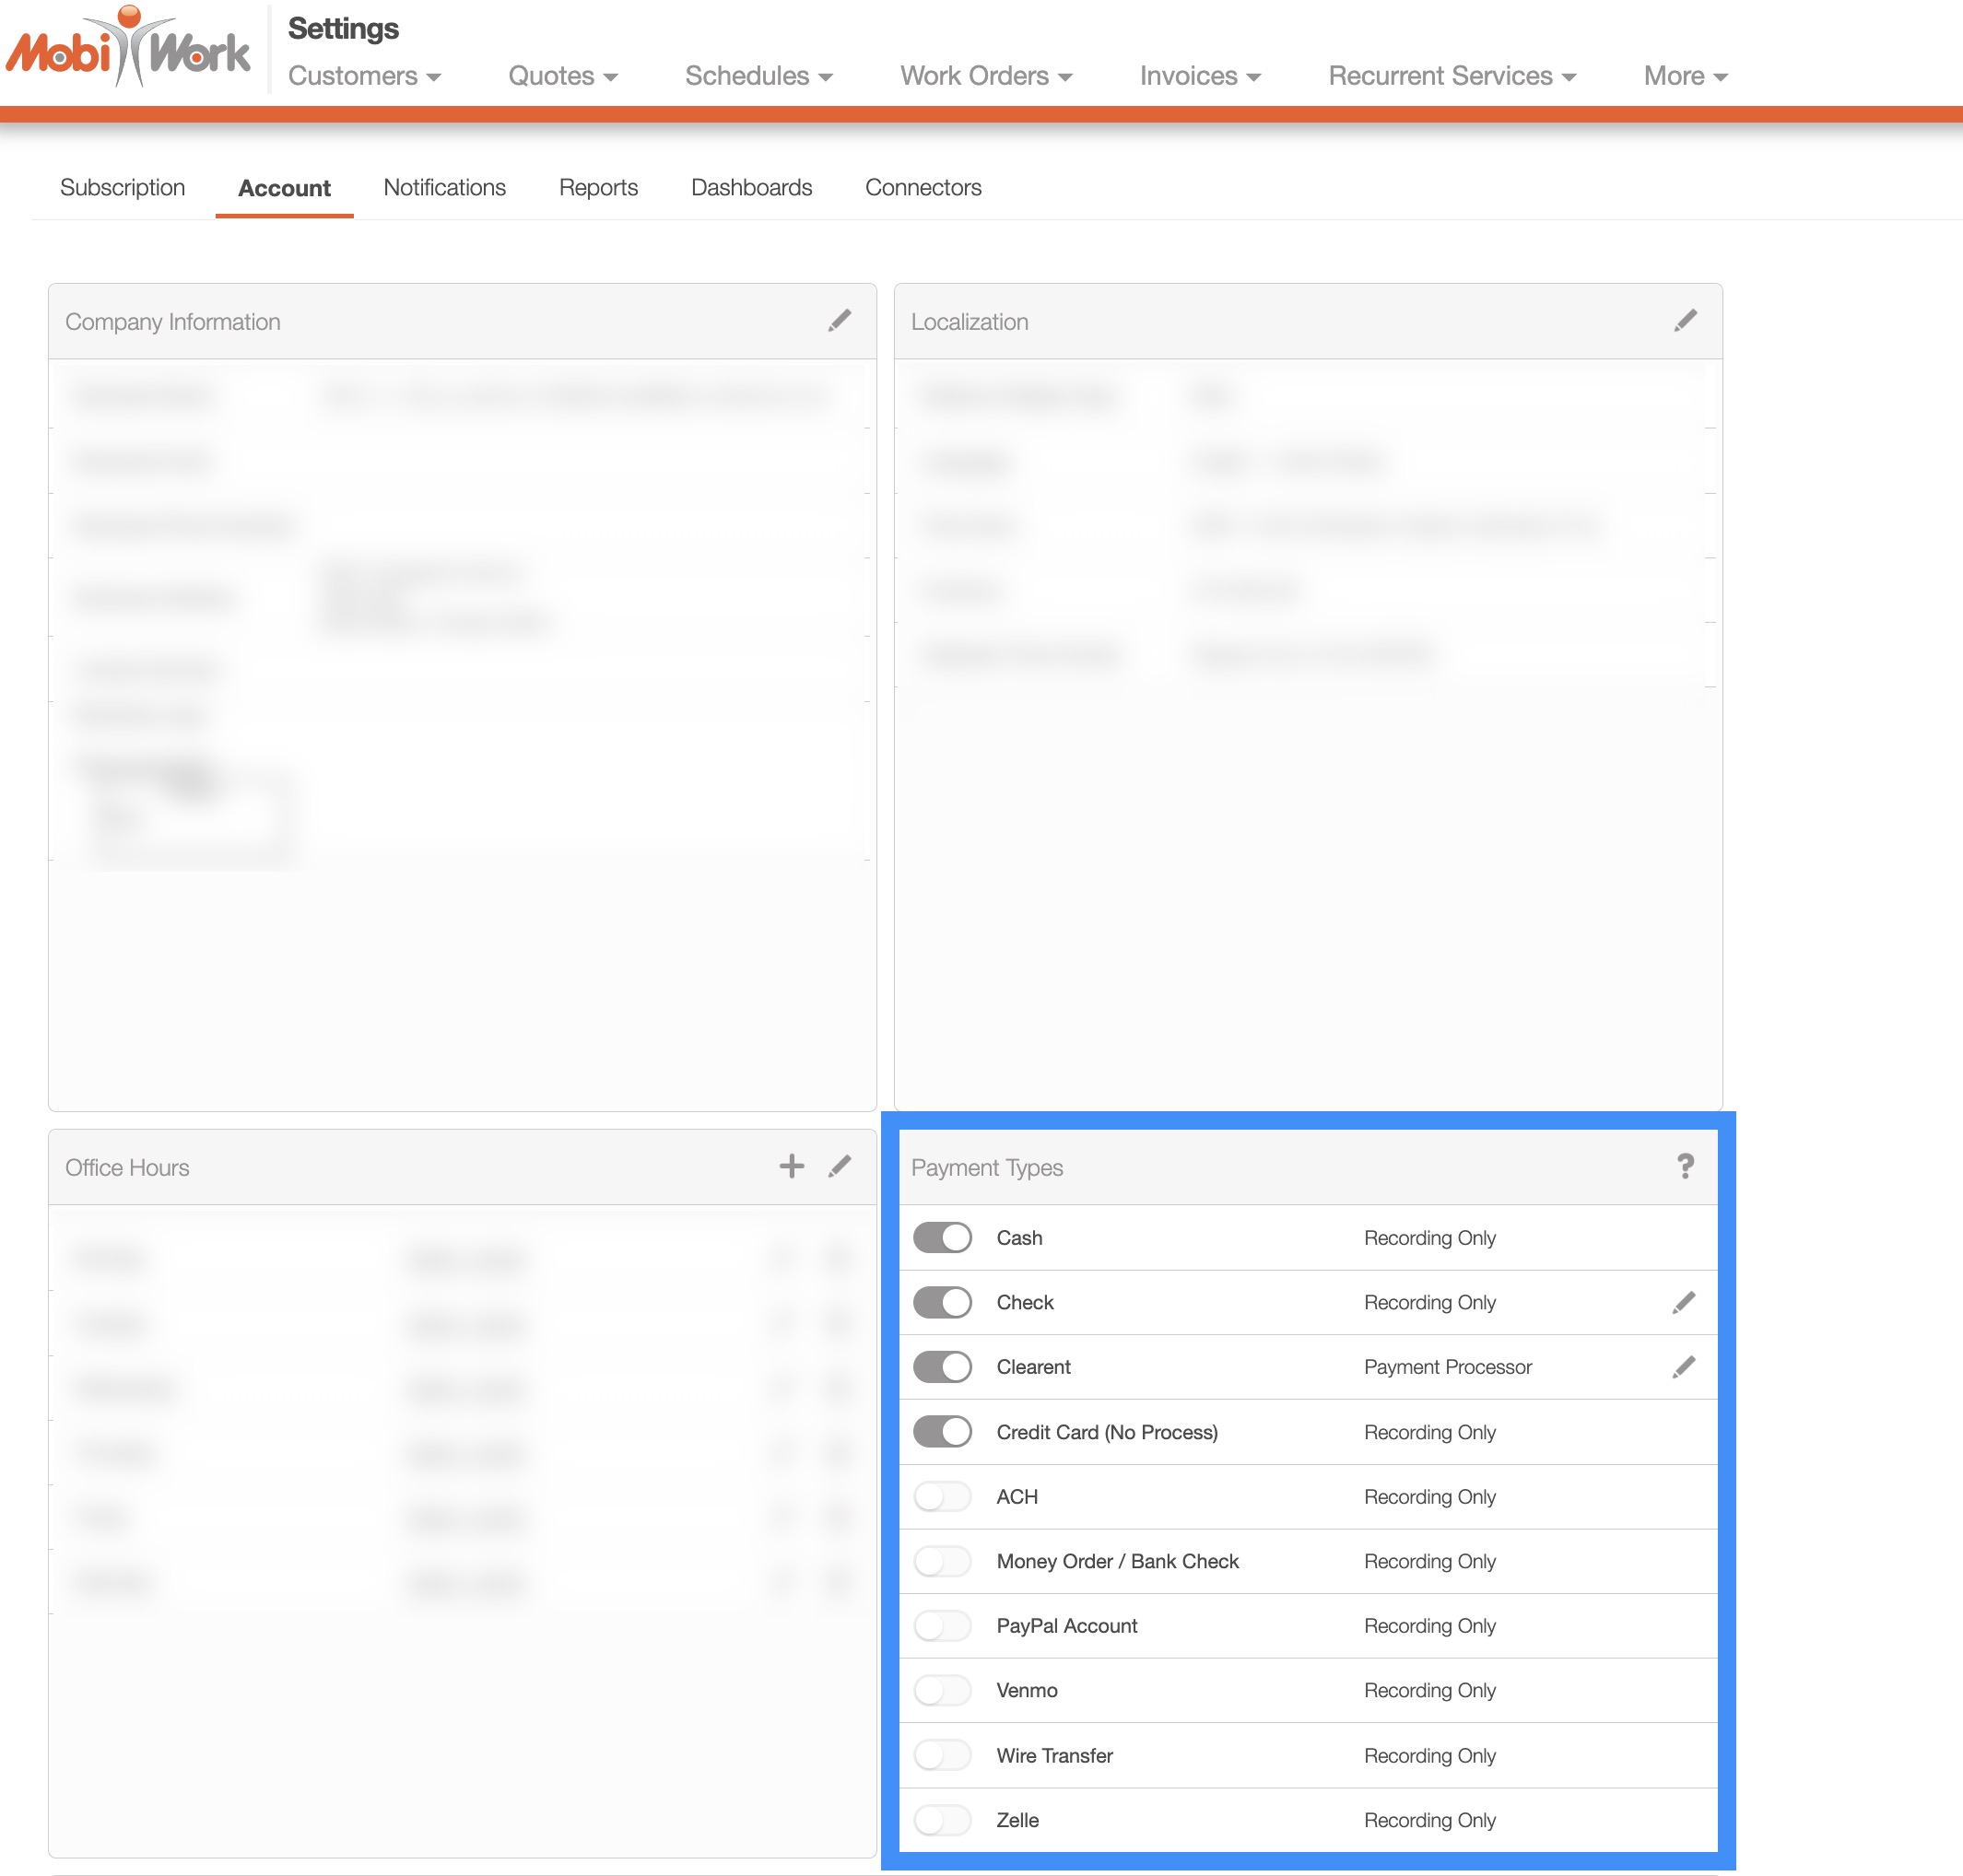Switch to the Subscription tab
The image size is (1963, 1876).
(x=122, y=188)
